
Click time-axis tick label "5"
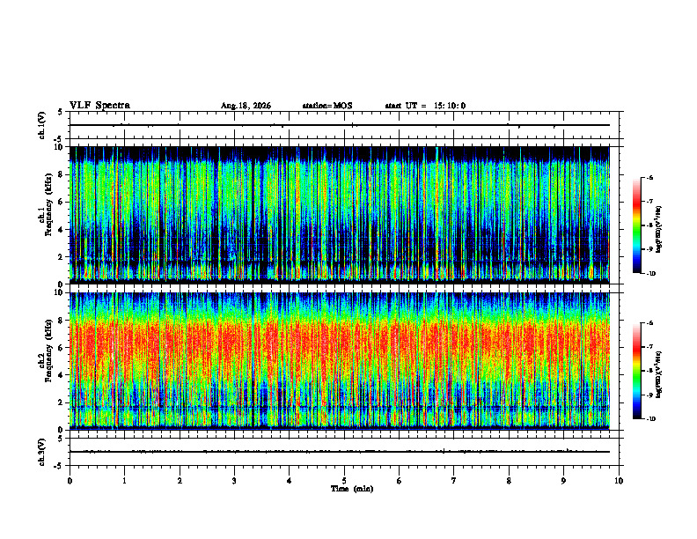344,481
